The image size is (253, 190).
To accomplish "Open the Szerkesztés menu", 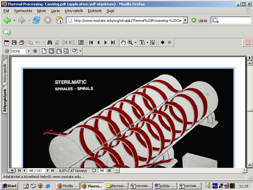I will pyautogui.click(x=23, y=11).
